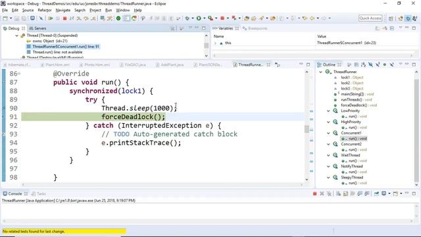
Task: Maximize the code editor area
Action: [x=308, y=65]
